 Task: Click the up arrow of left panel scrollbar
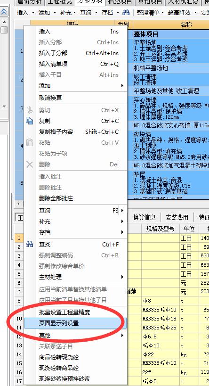4,23
